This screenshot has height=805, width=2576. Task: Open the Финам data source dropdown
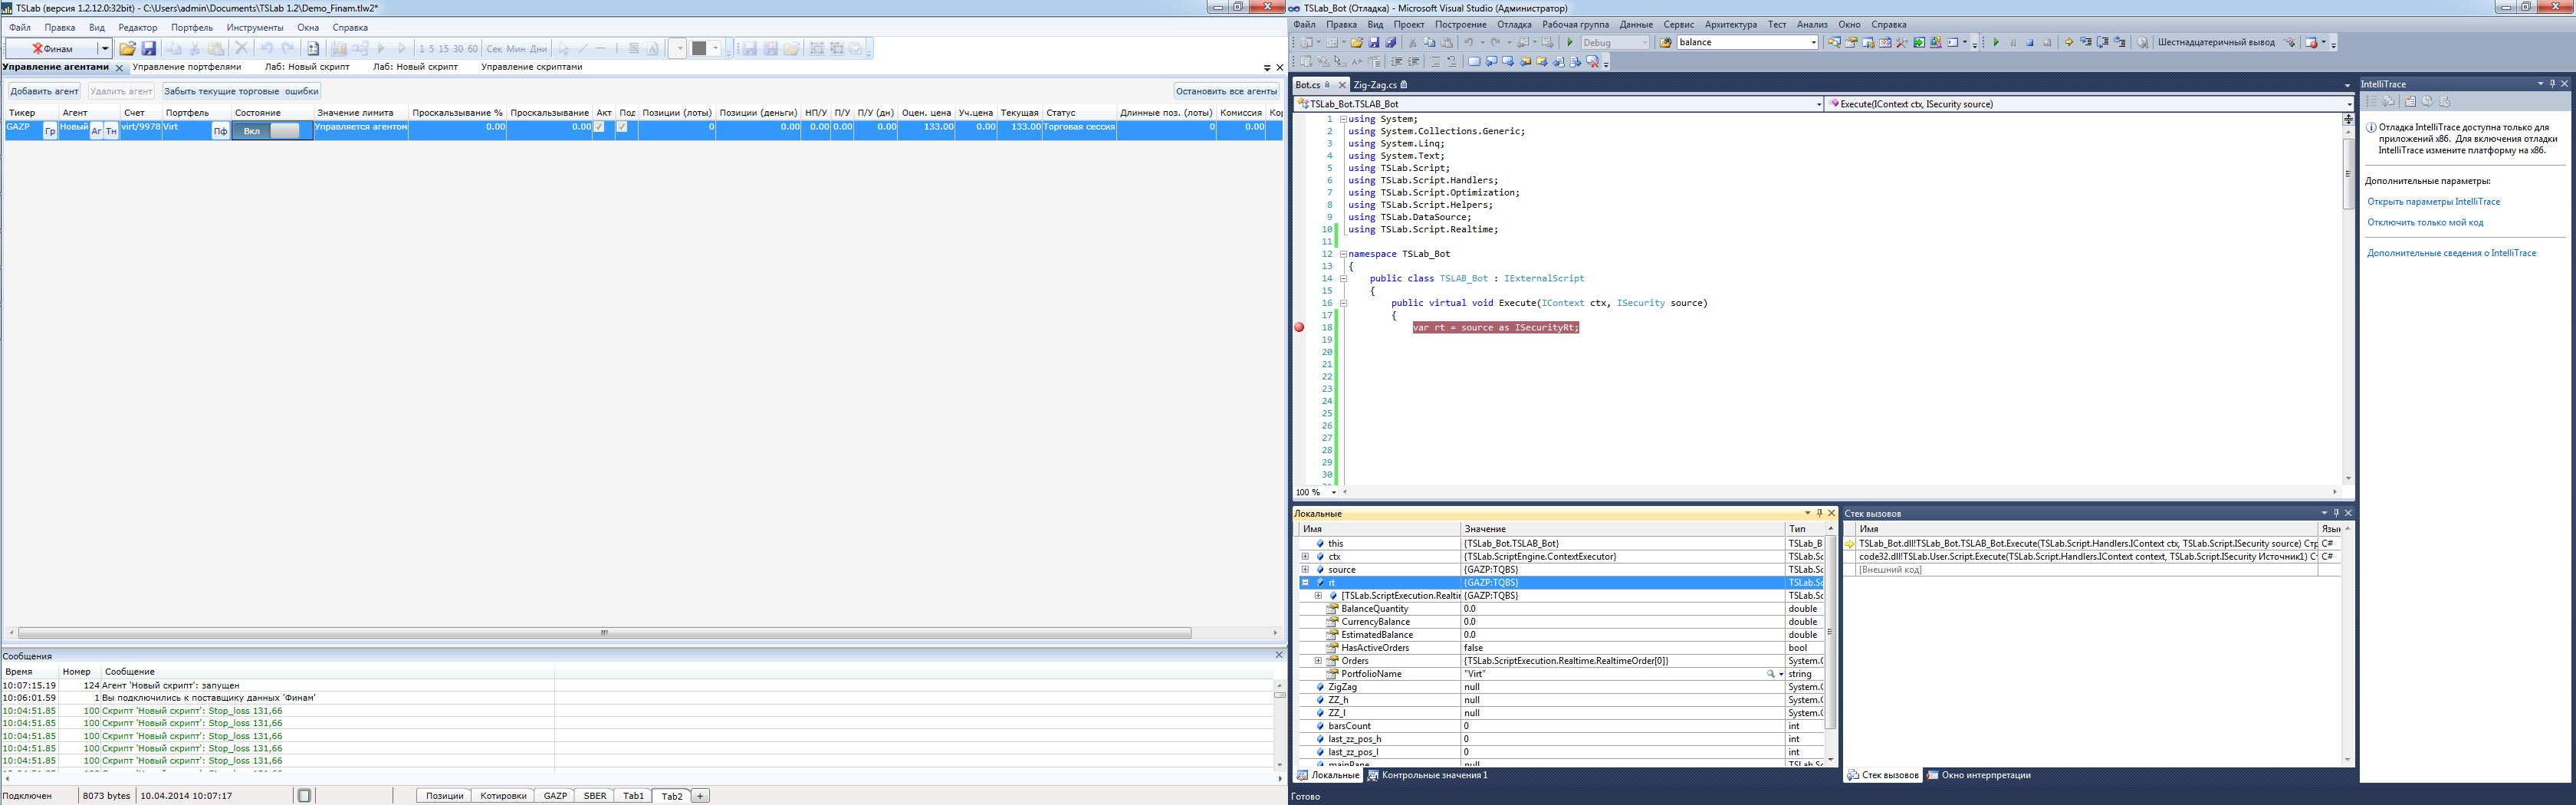pos(104,48)
